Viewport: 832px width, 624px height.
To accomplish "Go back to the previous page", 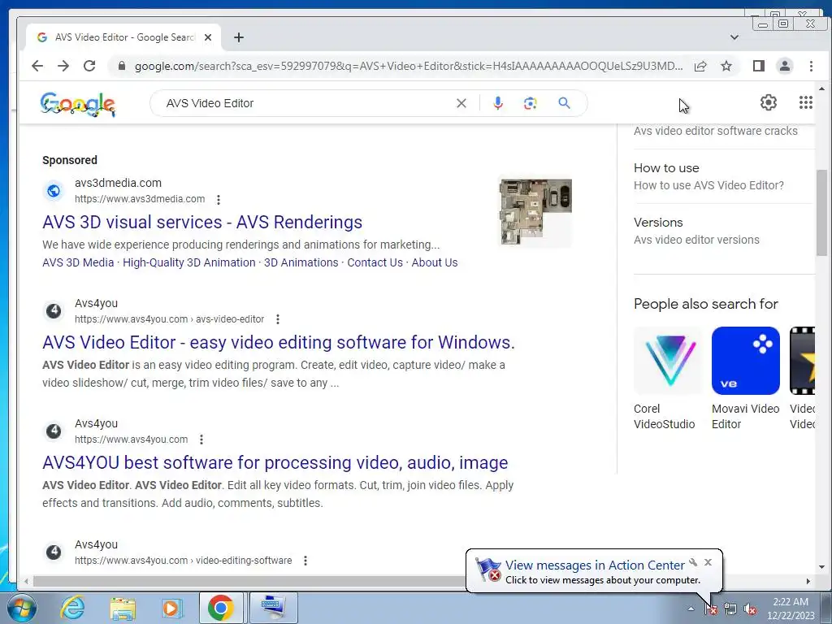I will click(x=37, y=66).
